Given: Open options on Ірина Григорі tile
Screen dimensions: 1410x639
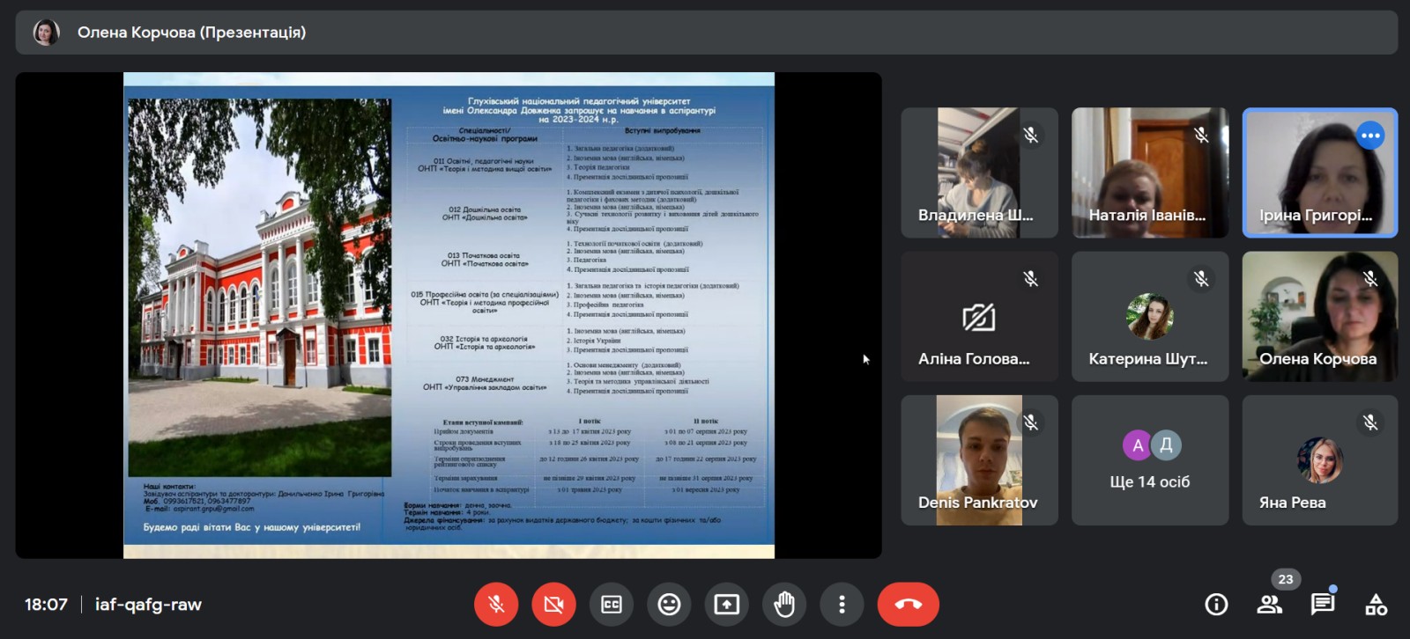Looking at the screenshot, I should (x=1370, y=136).
